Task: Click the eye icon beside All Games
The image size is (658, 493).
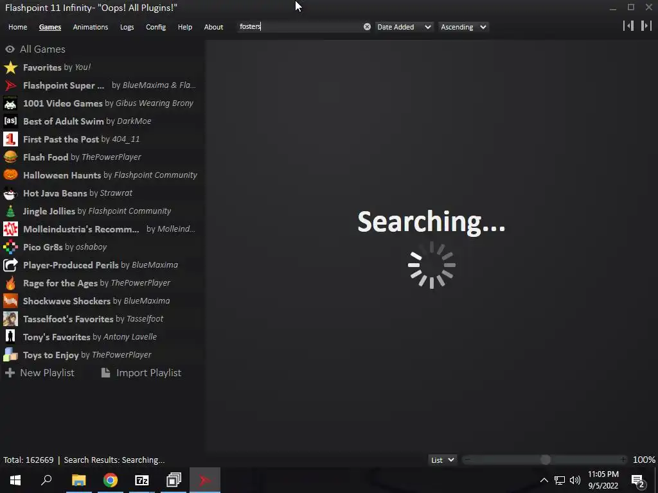Action: [x=10, y=49]
